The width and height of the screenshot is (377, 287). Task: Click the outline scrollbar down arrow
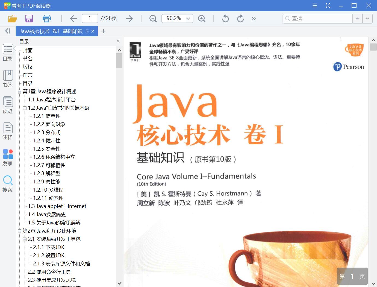click(x=119, y=284)
